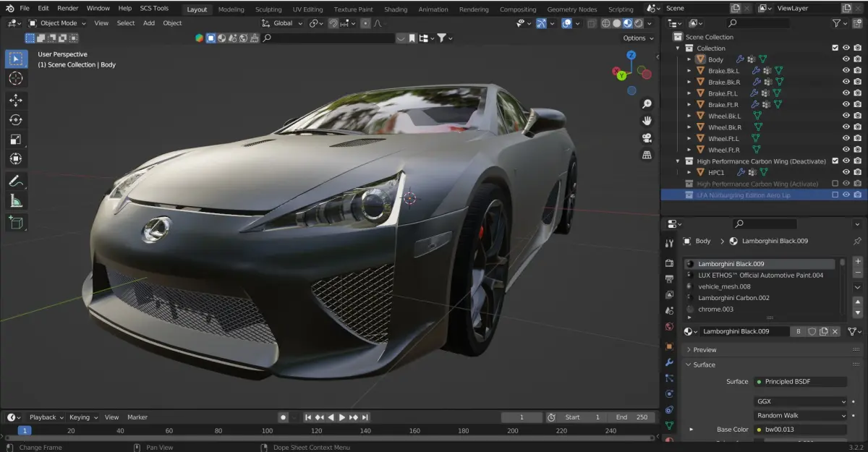
Task: Select the Scale tool
Action: pos(16,140)
